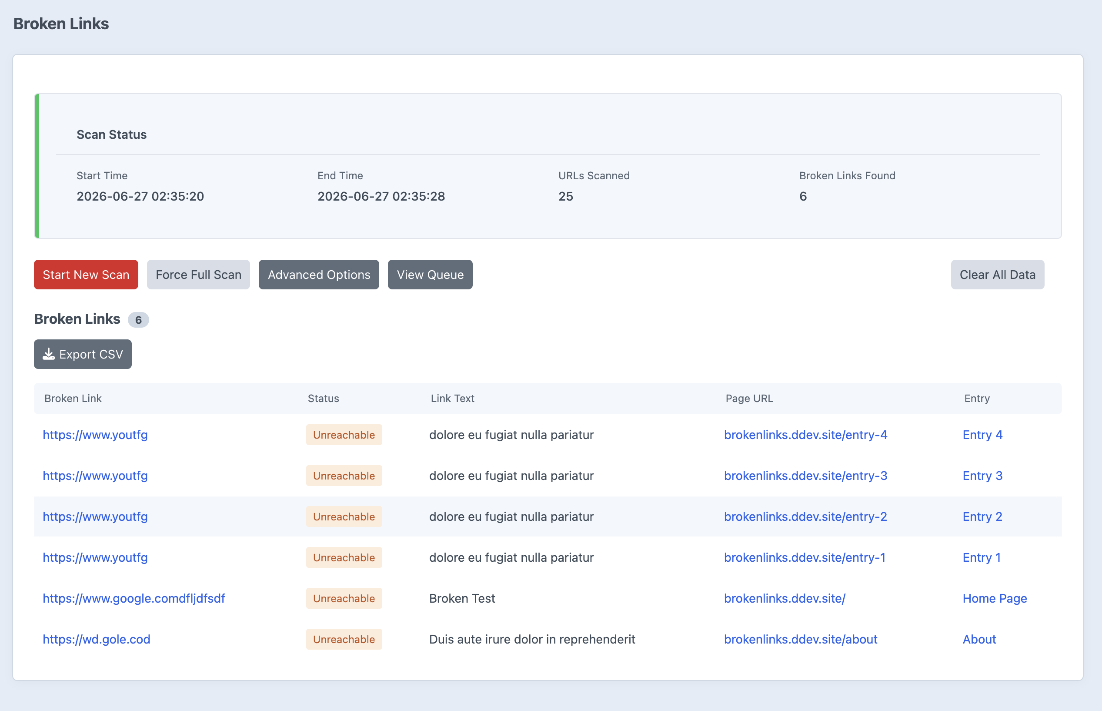Click the Unreachable badge in Entry 1 row
Viewport: 1102px width, 711px height.
coord(344,558)
